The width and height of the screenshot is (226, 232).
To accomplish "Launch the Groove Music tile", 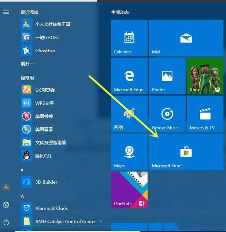I will (167, 114).
